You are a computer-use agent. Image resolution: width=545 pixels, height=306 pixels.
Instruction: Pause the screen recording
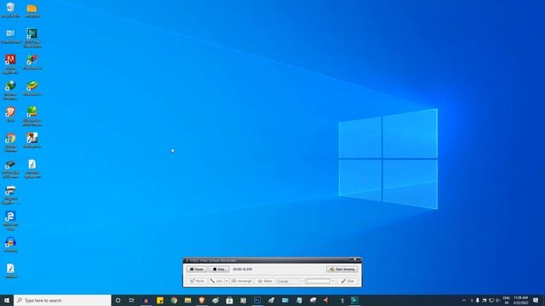click(197, 269)
